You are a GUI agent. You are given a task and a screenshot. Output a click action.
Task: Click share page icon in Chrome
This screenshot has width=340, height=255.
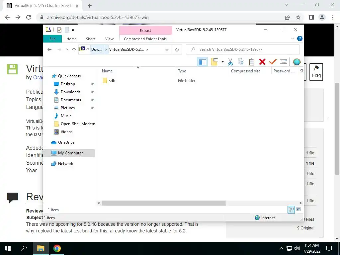pyautogui.click(x=288, y=17)
